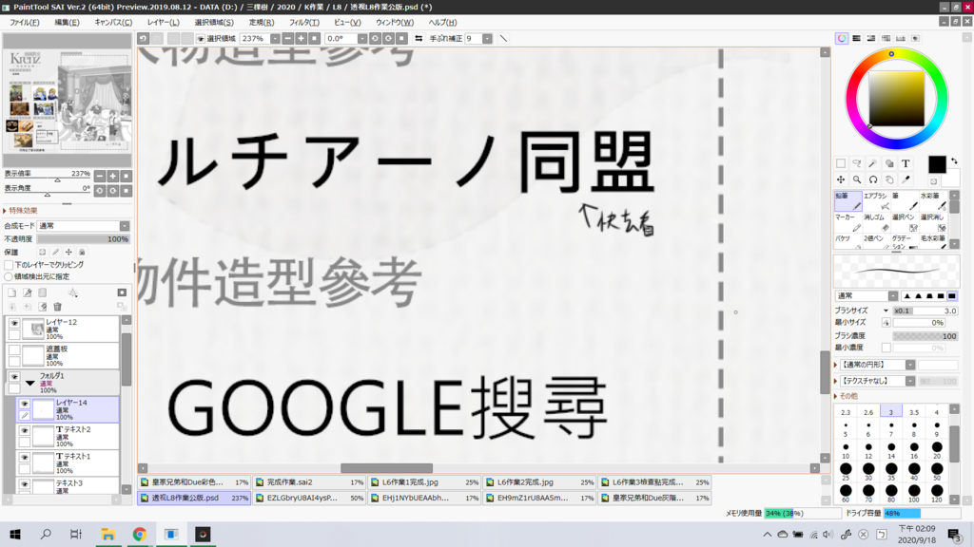
Task: Open Windows search on the taskbar
Action: pyautogui.click(x=46, y=534)
